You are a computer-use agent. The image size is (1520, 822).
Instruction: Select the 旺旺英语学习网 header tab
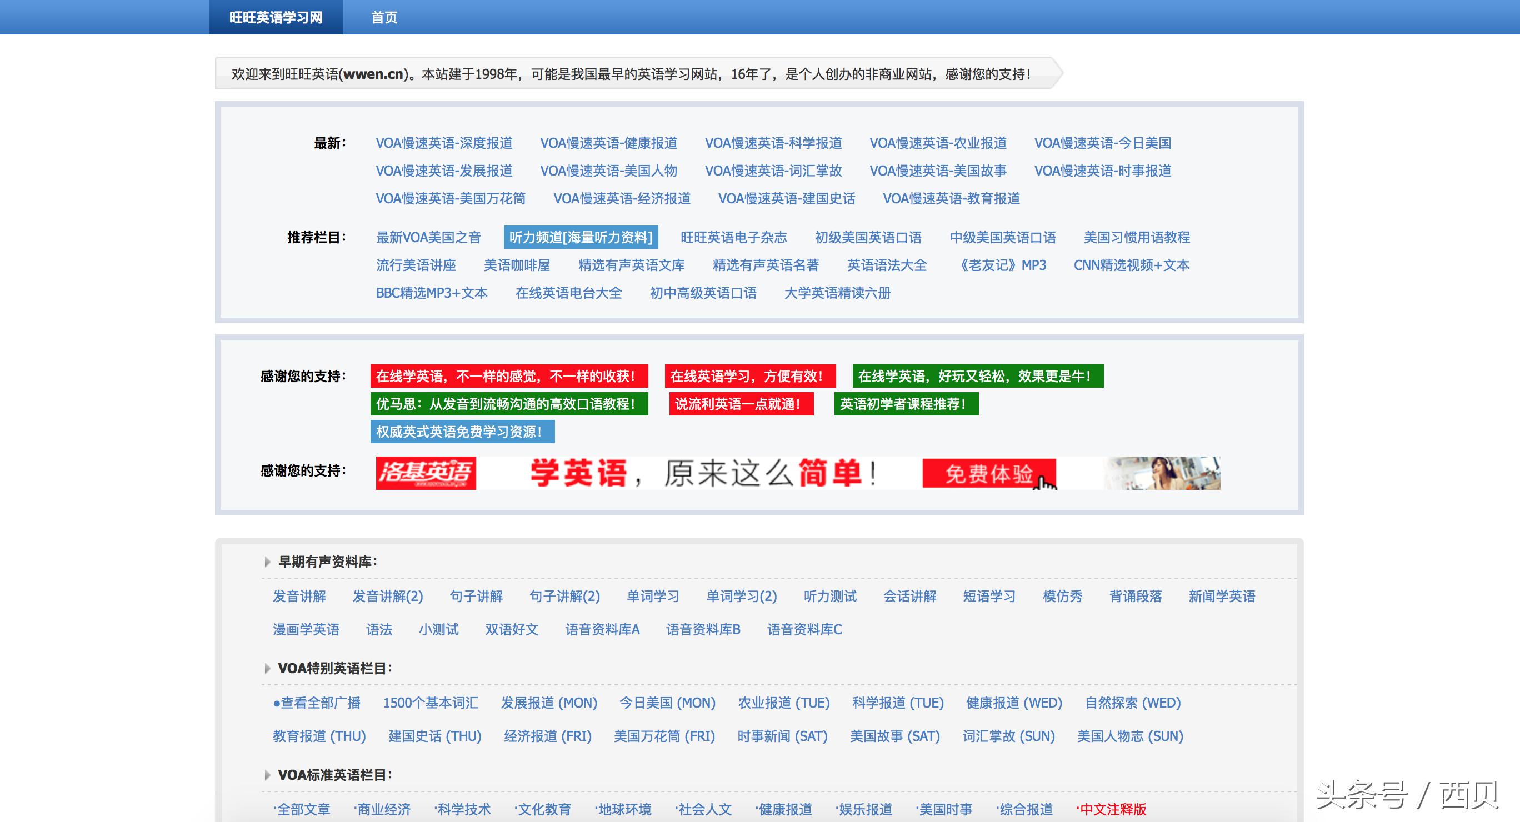276,17
